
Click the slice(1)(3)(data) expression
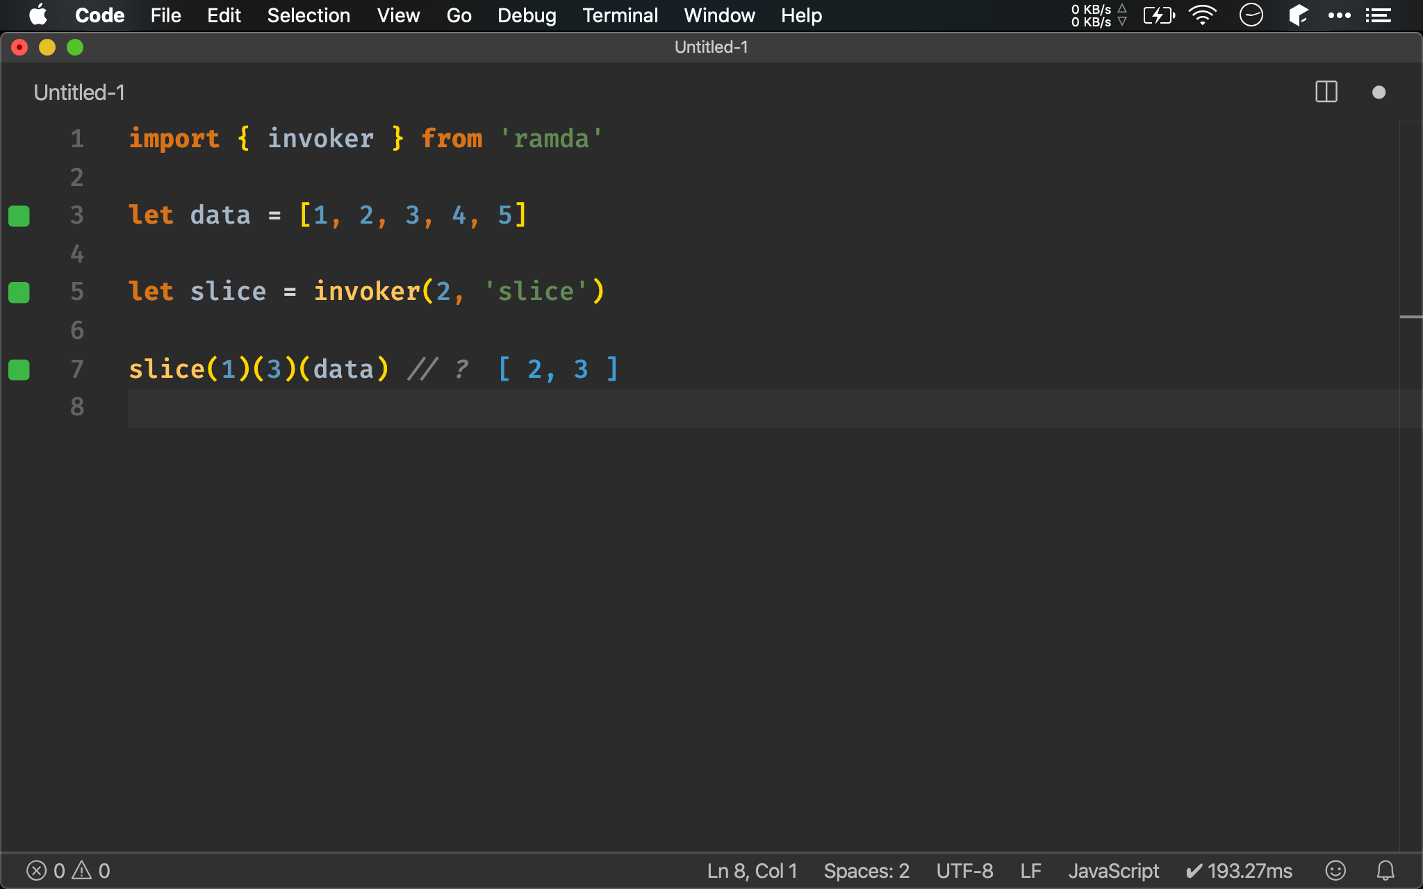click(x=258, y=369)
